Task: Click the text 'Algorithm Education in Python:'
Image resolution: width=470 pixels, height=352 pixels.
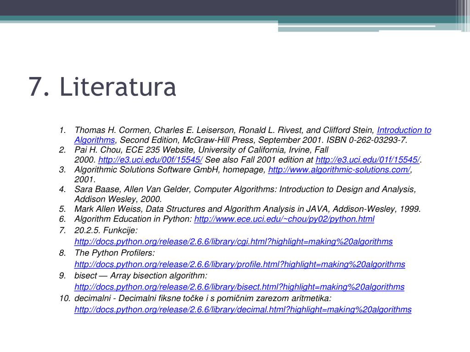Action: [x=133, y=219]
